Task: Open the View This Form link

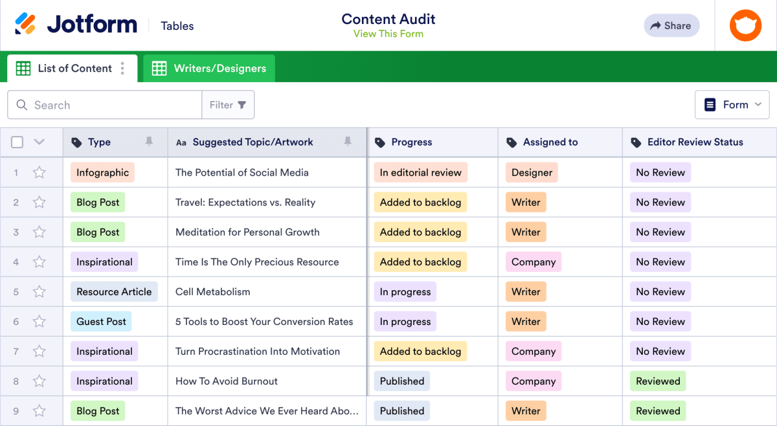Action: [x=388, y=34]
